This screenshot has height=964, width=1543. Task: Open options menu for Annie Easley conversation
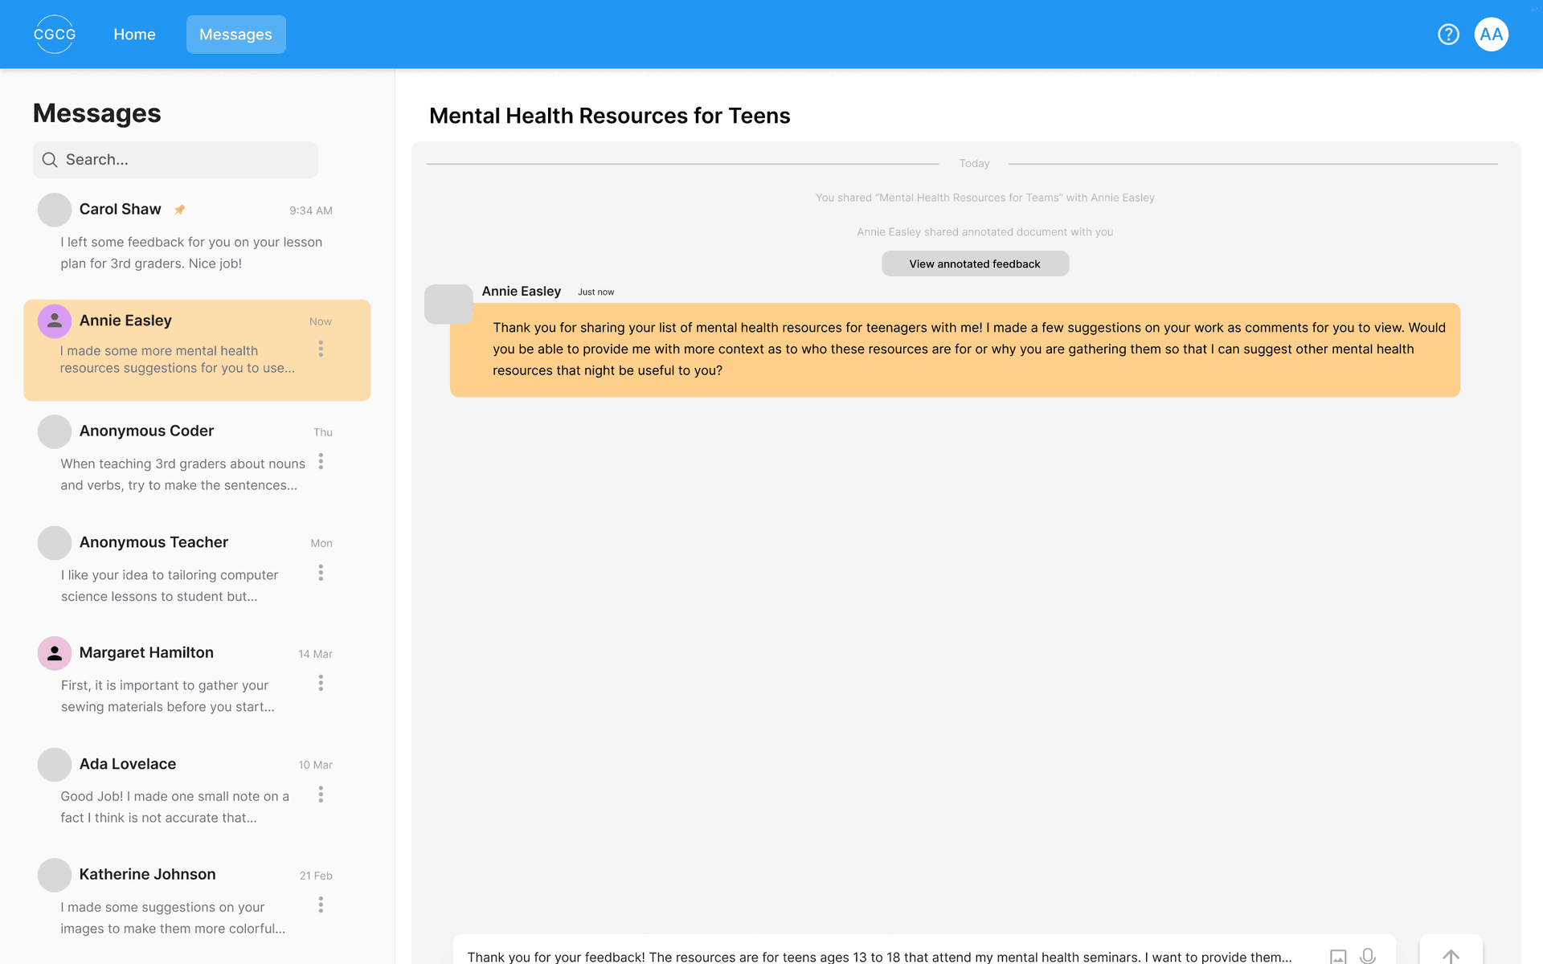[x=321, y=349]
